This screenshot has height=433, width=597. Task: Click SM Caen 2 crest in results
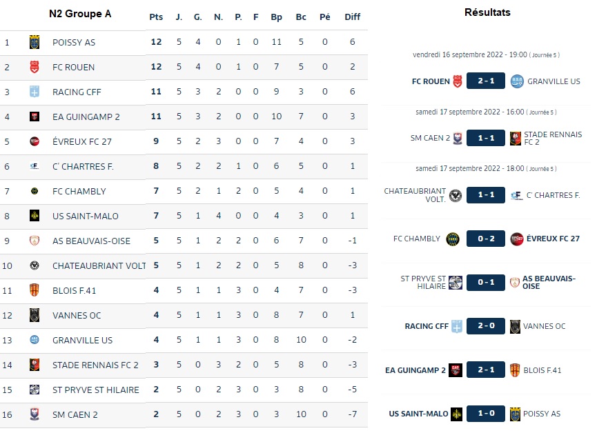(458, 138)
